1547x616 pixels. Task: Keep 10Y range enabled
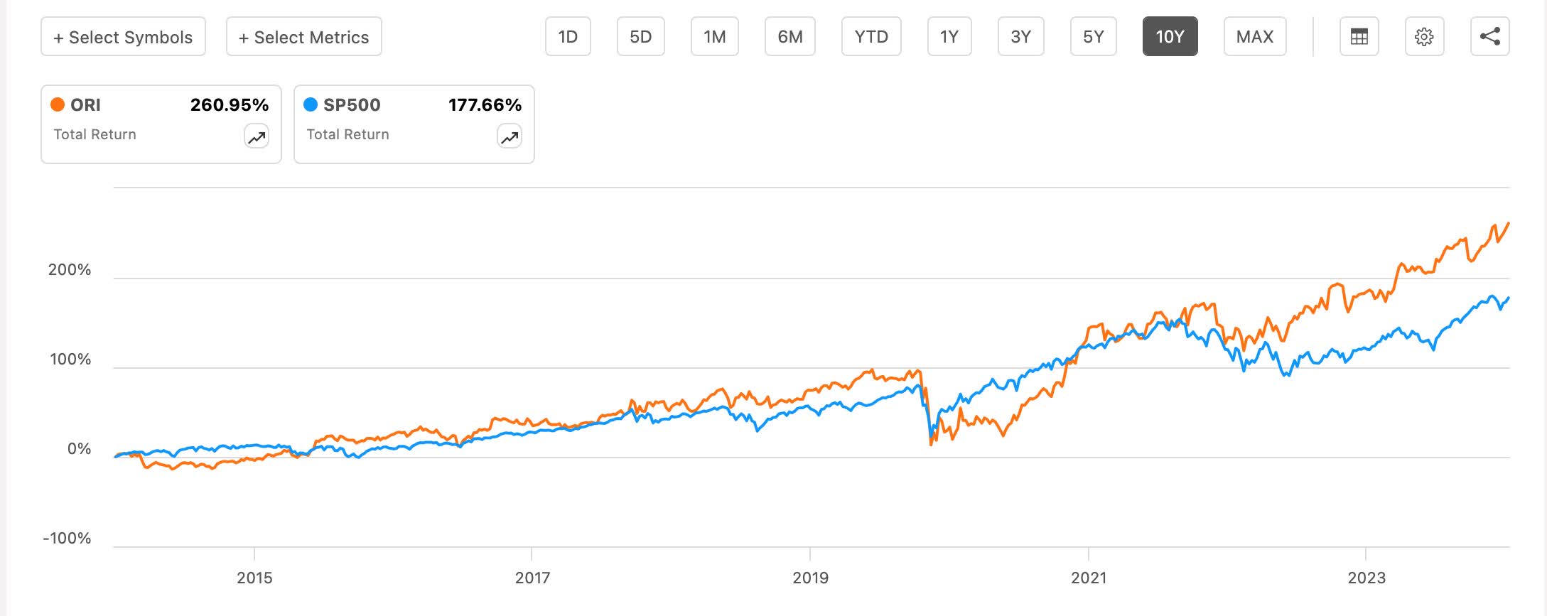pos(1170,37)
